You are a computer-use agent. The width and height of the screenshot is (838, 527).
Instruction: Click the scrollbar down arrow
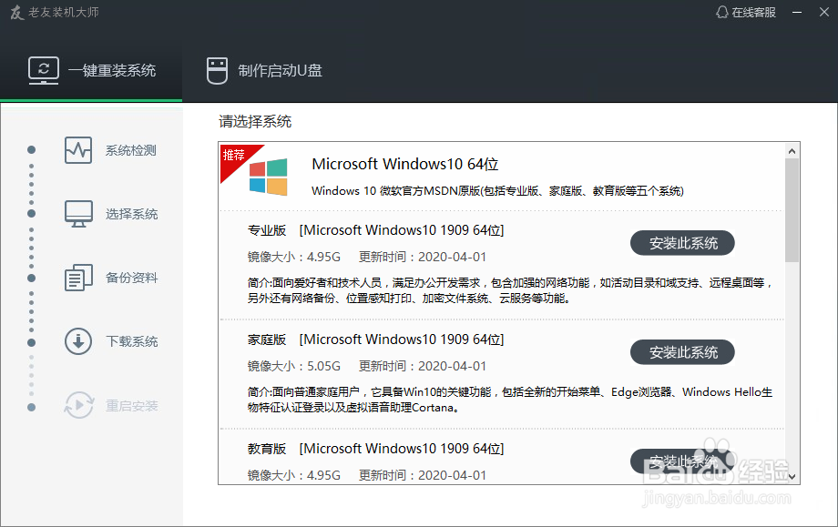point(792,477)
